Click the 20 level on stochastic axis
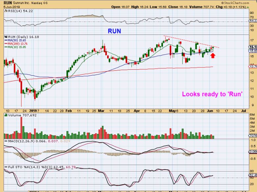 [252, 184]
